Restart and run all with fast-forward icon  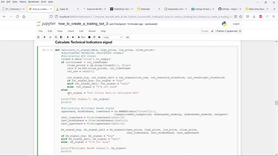tap(99, 37)
